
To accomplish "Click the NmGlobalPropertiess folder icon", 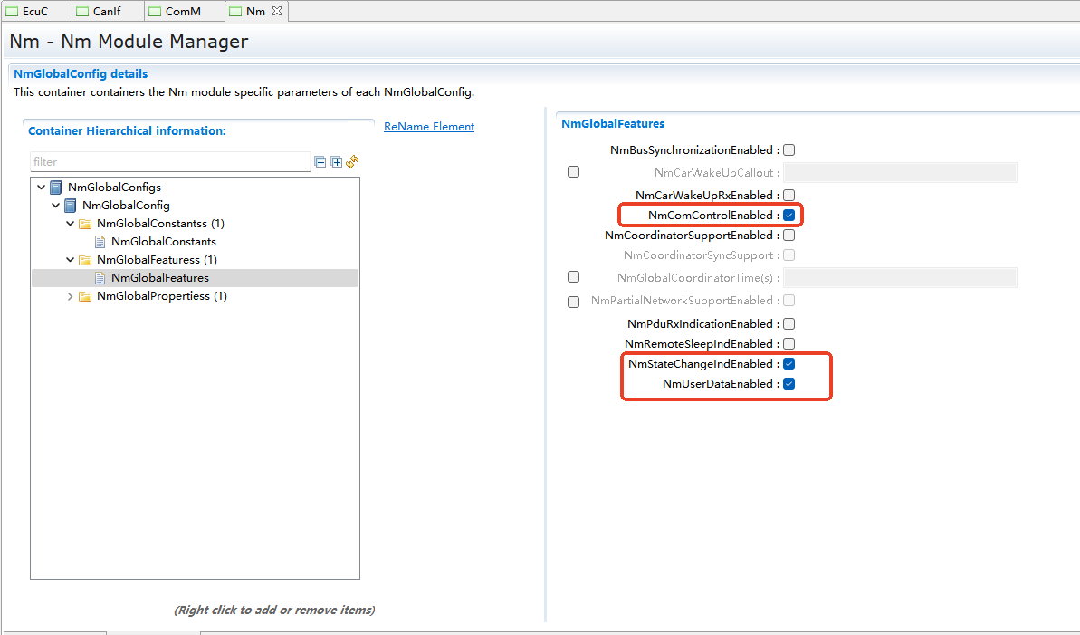I will [85, 296].
